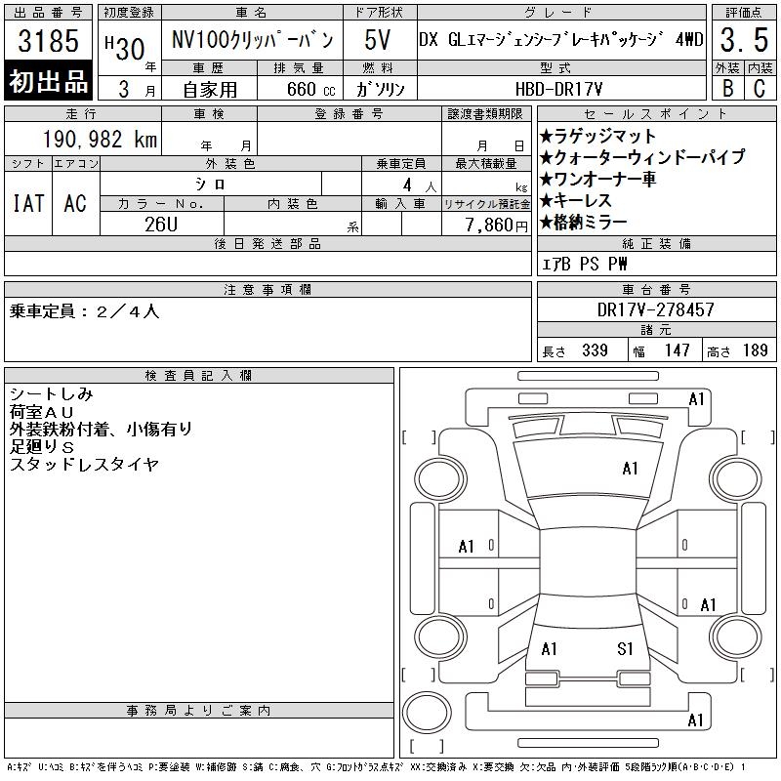Select the inspector note 外装鉄粉付着、小傷有り

click(101, 429)
